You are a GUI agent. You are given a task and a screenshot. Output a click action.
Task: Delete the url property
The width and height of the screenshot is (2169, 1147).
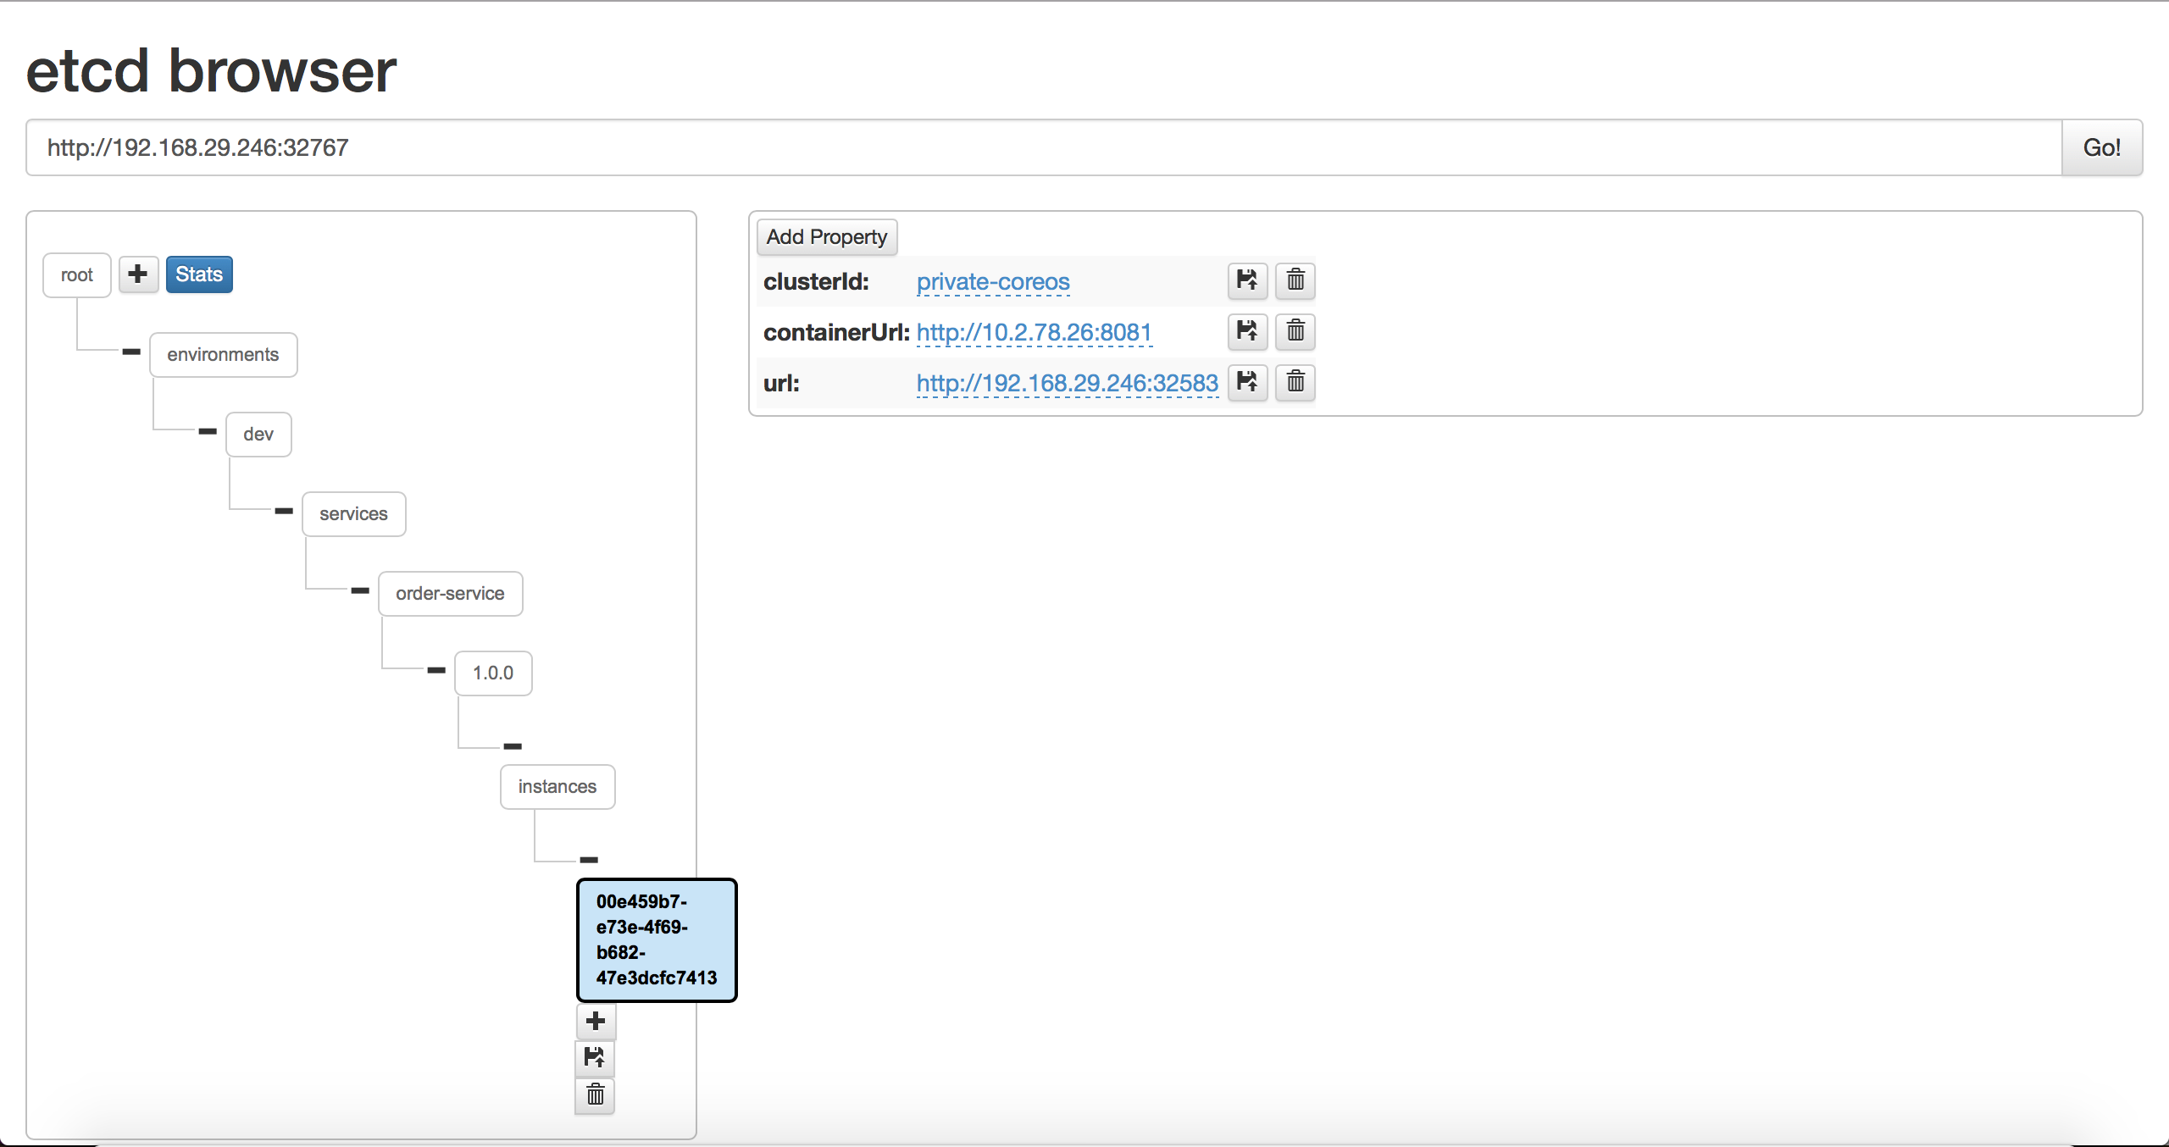pyautogui.click(x=1294, y=383)
